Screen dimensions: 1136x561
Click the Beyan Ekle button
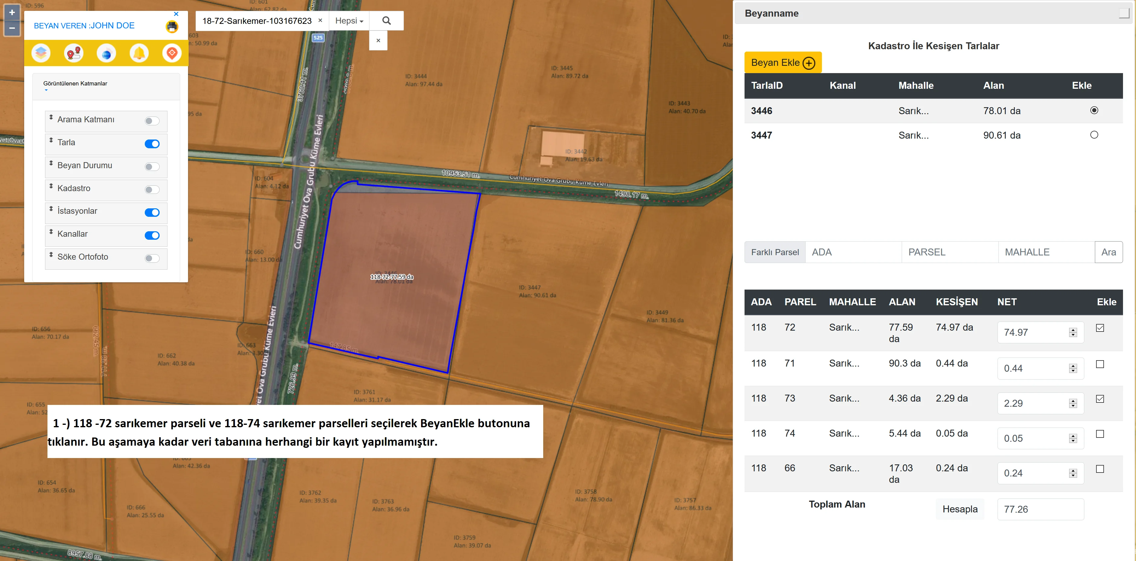click(x=783, y=63)
